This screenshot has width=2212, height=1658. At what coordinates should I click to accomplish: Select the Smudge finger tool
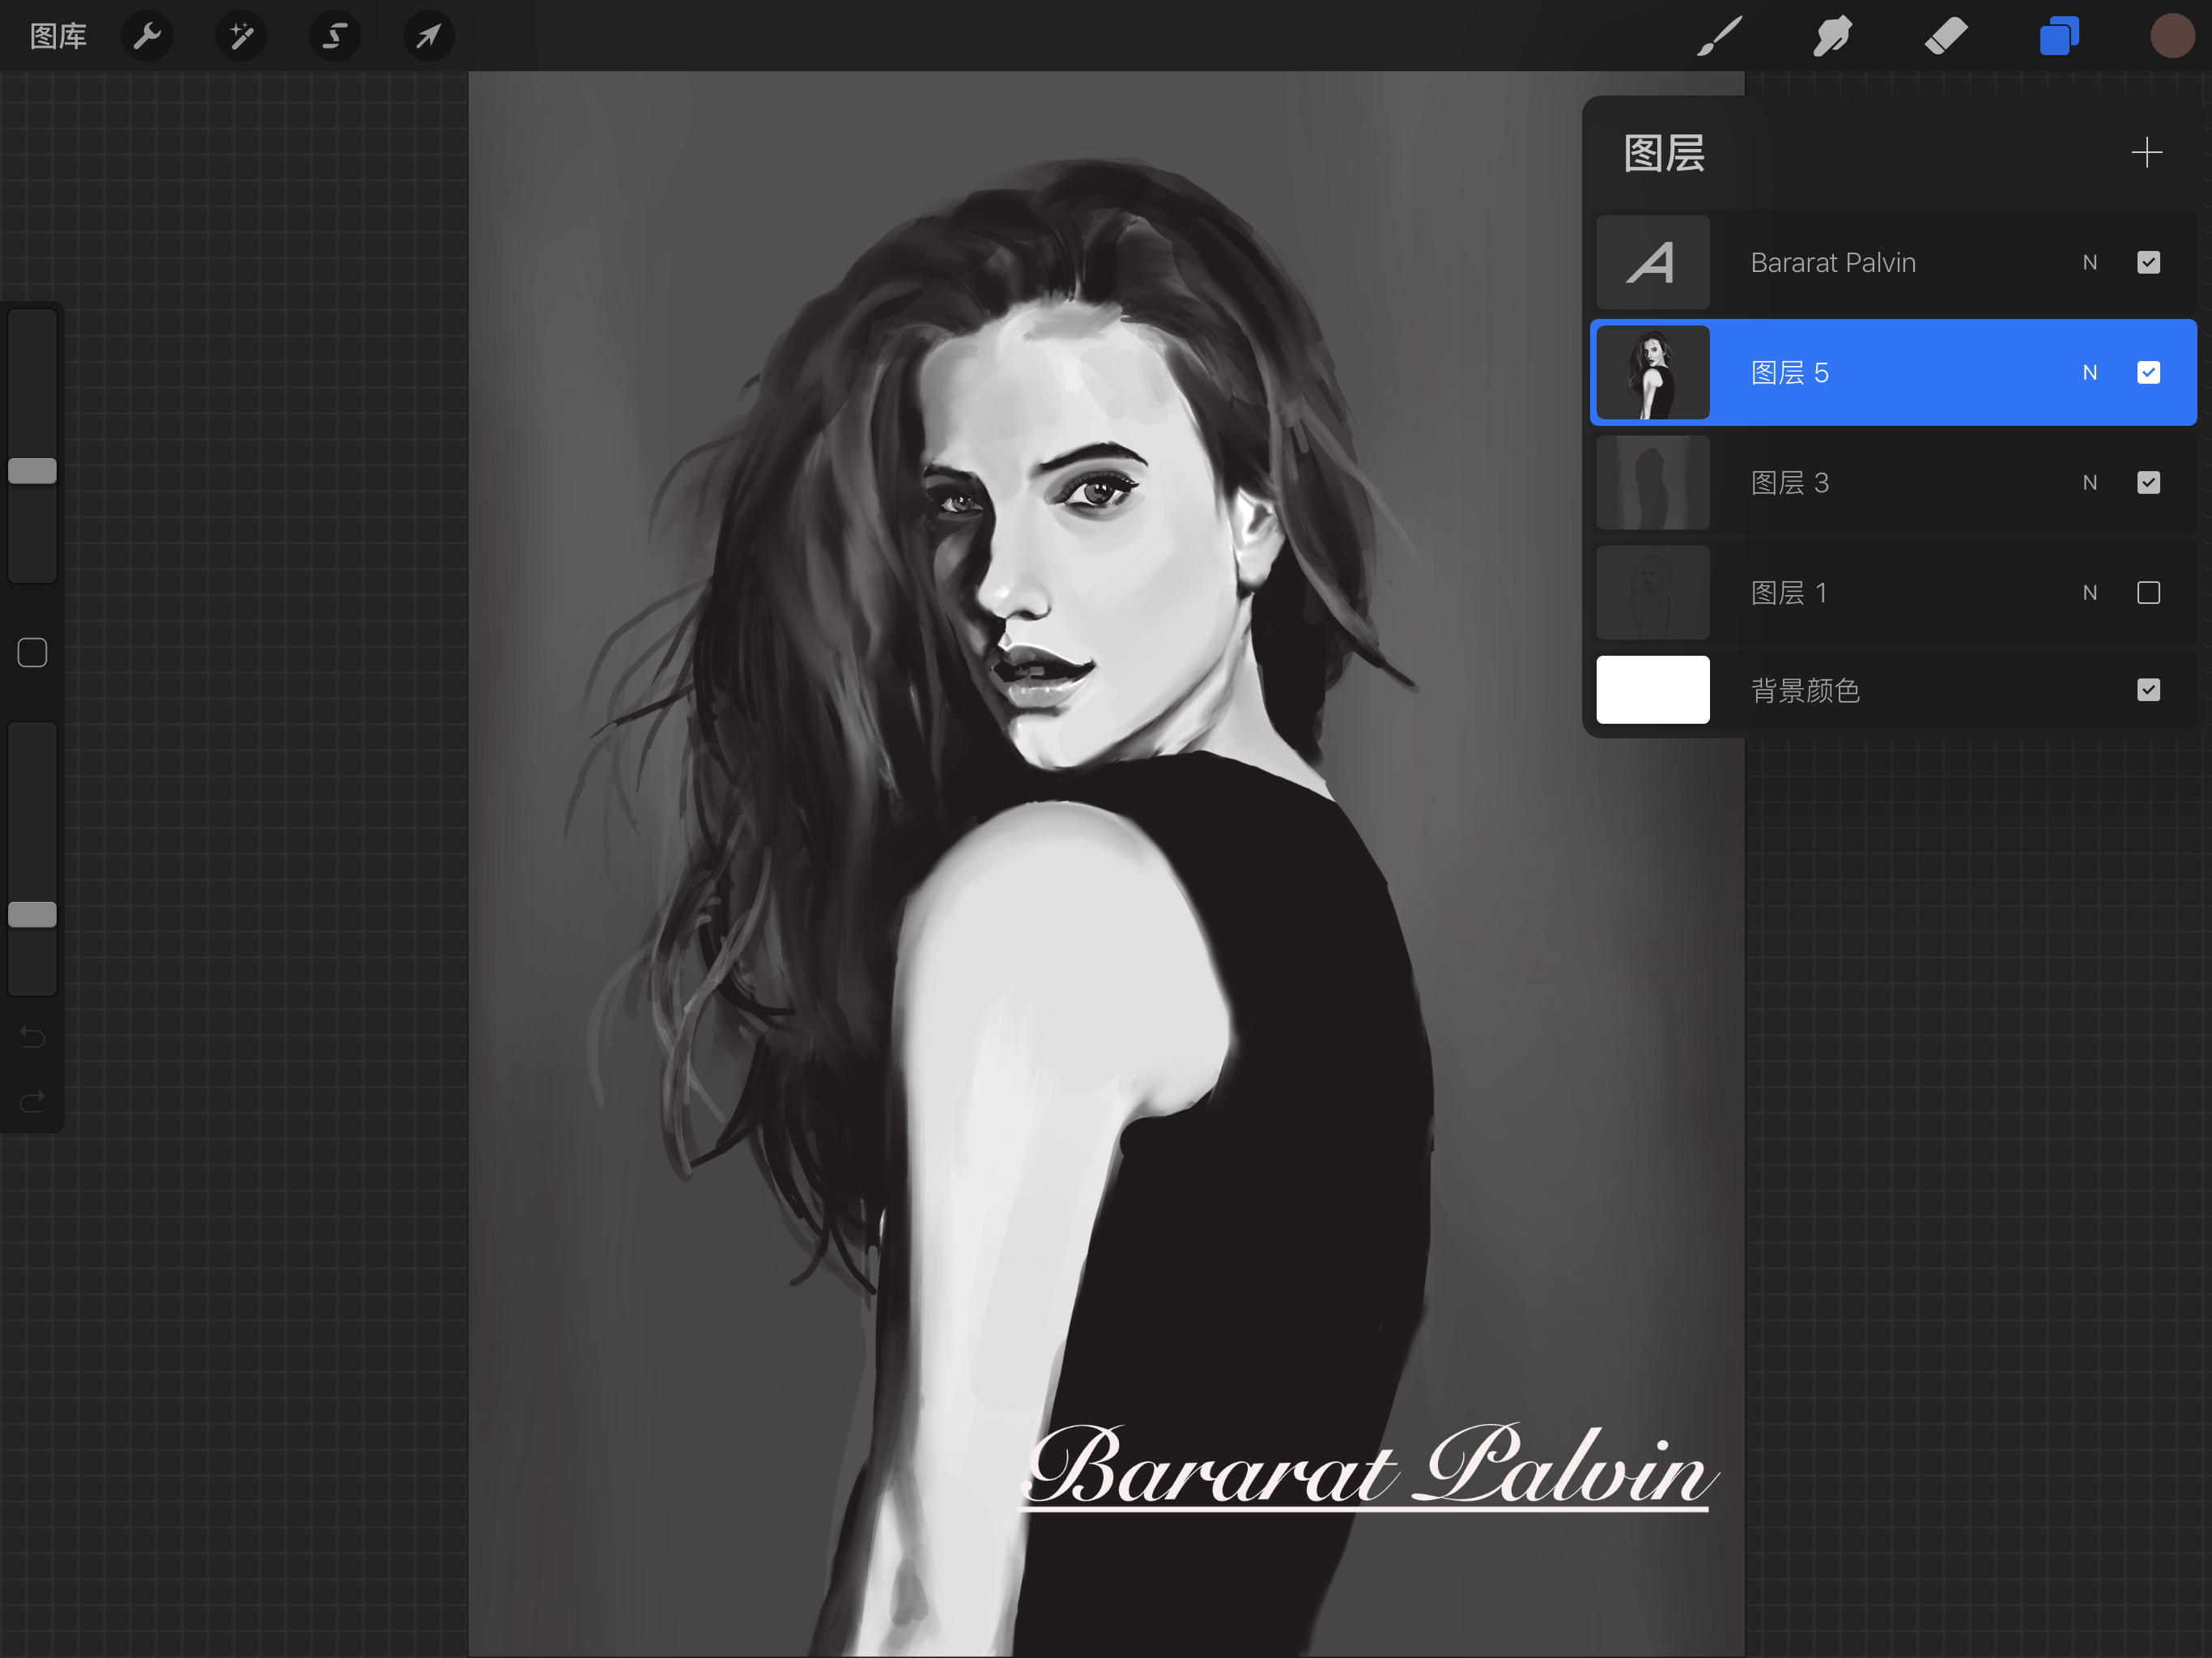pos(1832,36)
